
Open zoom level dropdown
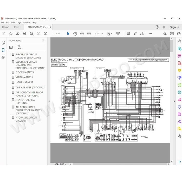(102, 34)
